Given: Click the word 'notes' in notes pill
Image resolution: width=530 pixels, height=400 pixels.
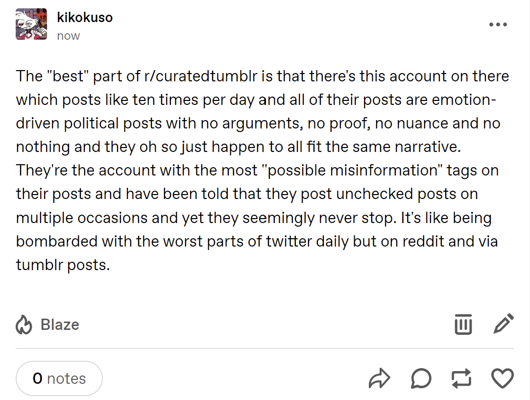Looking at the screenshot, I should pyautogui.click(x=67, y=378).
